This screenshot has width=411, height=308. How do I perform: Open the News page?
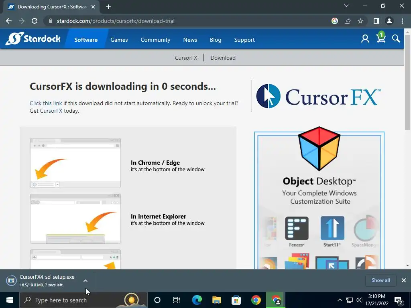[190, 40]
